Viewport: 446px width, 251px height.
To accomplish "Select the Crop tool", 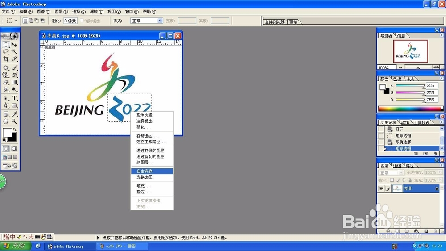I will point(6,59).
